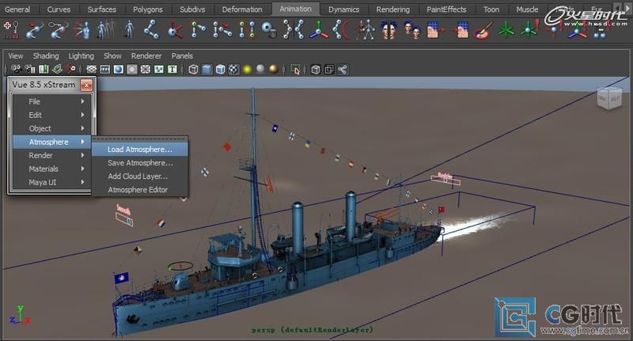The width and height of the screenshot is (633, 341).
Task: Click the split face blend shape icon
Action: pos(389,30)
